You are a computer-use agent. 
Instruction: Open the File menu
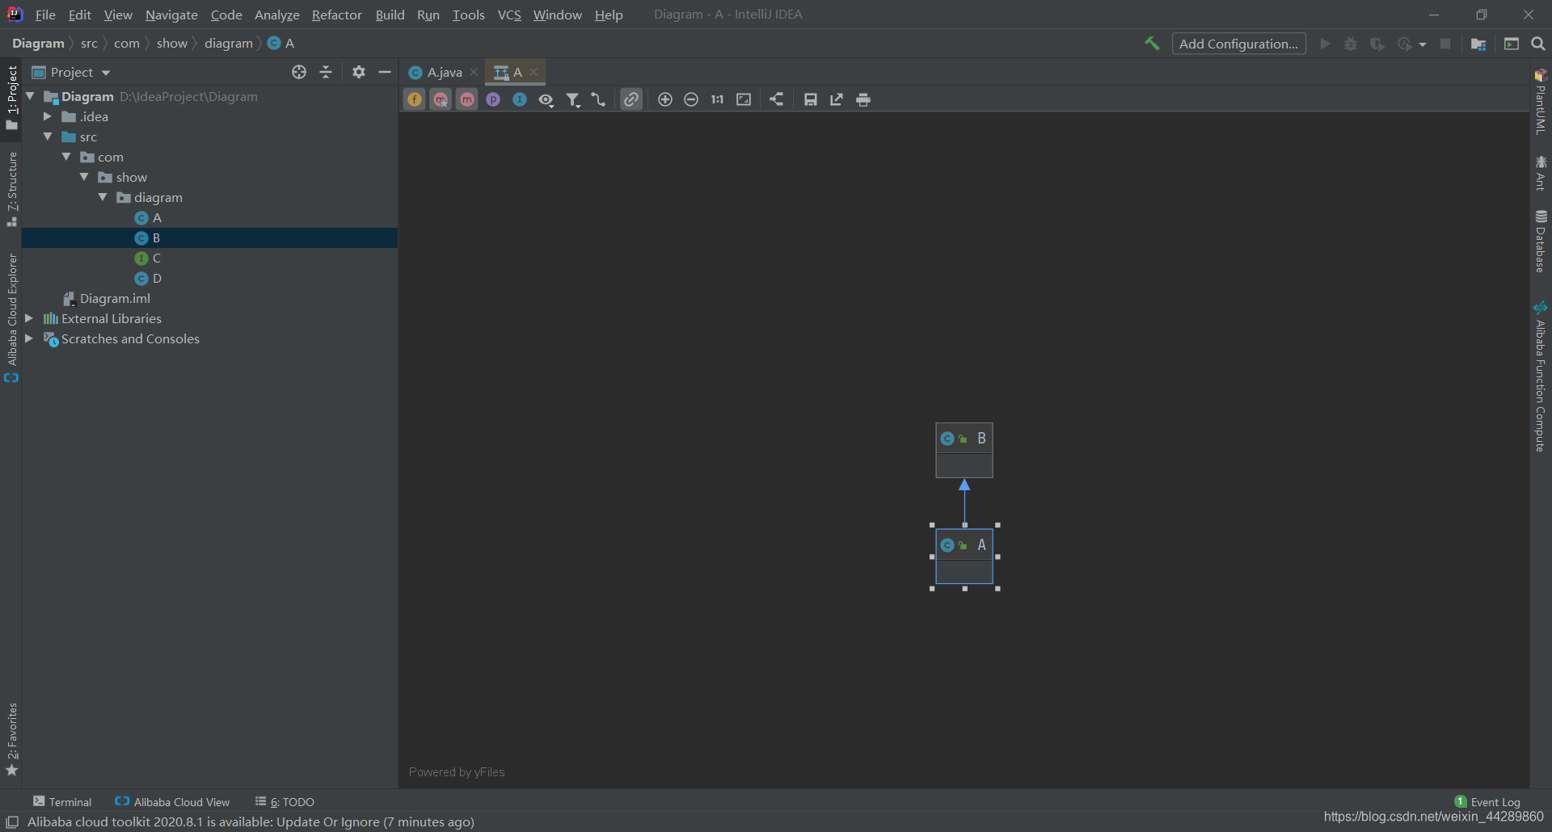[x=45, y=15]
